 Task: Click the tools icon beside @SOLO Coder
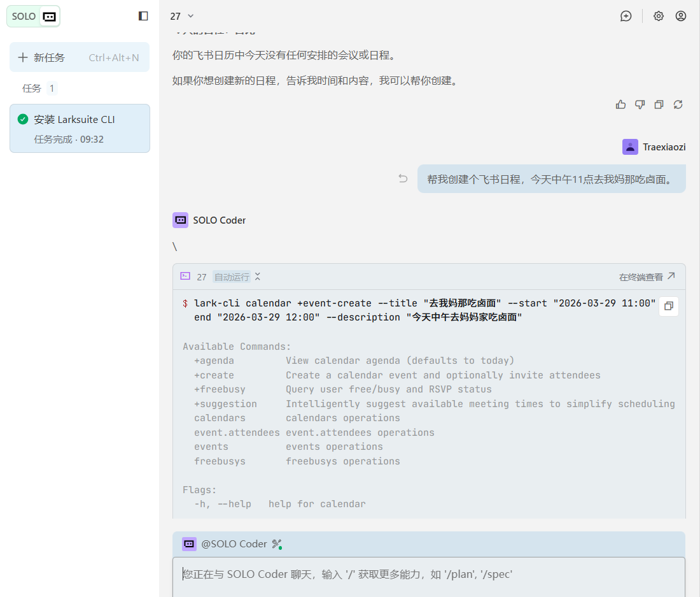[x=276, y=544]
